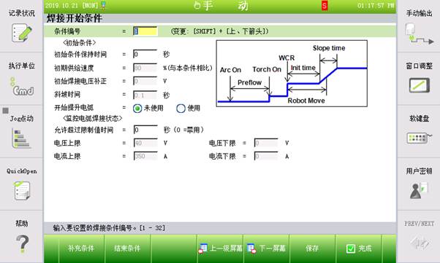Open the Jog点动 icon
This screenshot has height=263, width=440.
[22, 138]
